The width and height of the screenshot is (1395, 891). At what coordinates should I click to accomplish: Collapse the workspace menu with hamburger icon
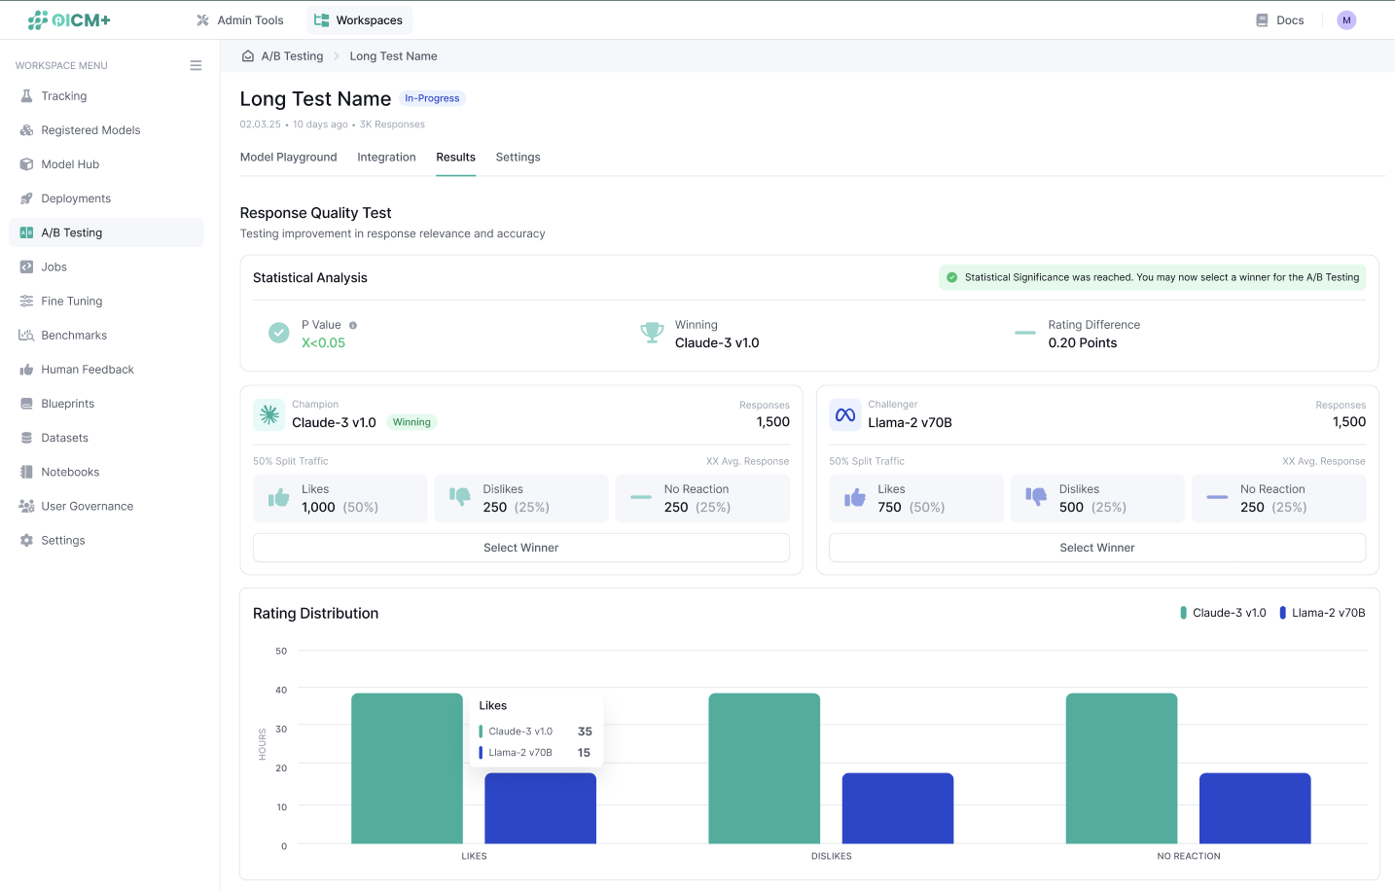click(x=196, y=66)
